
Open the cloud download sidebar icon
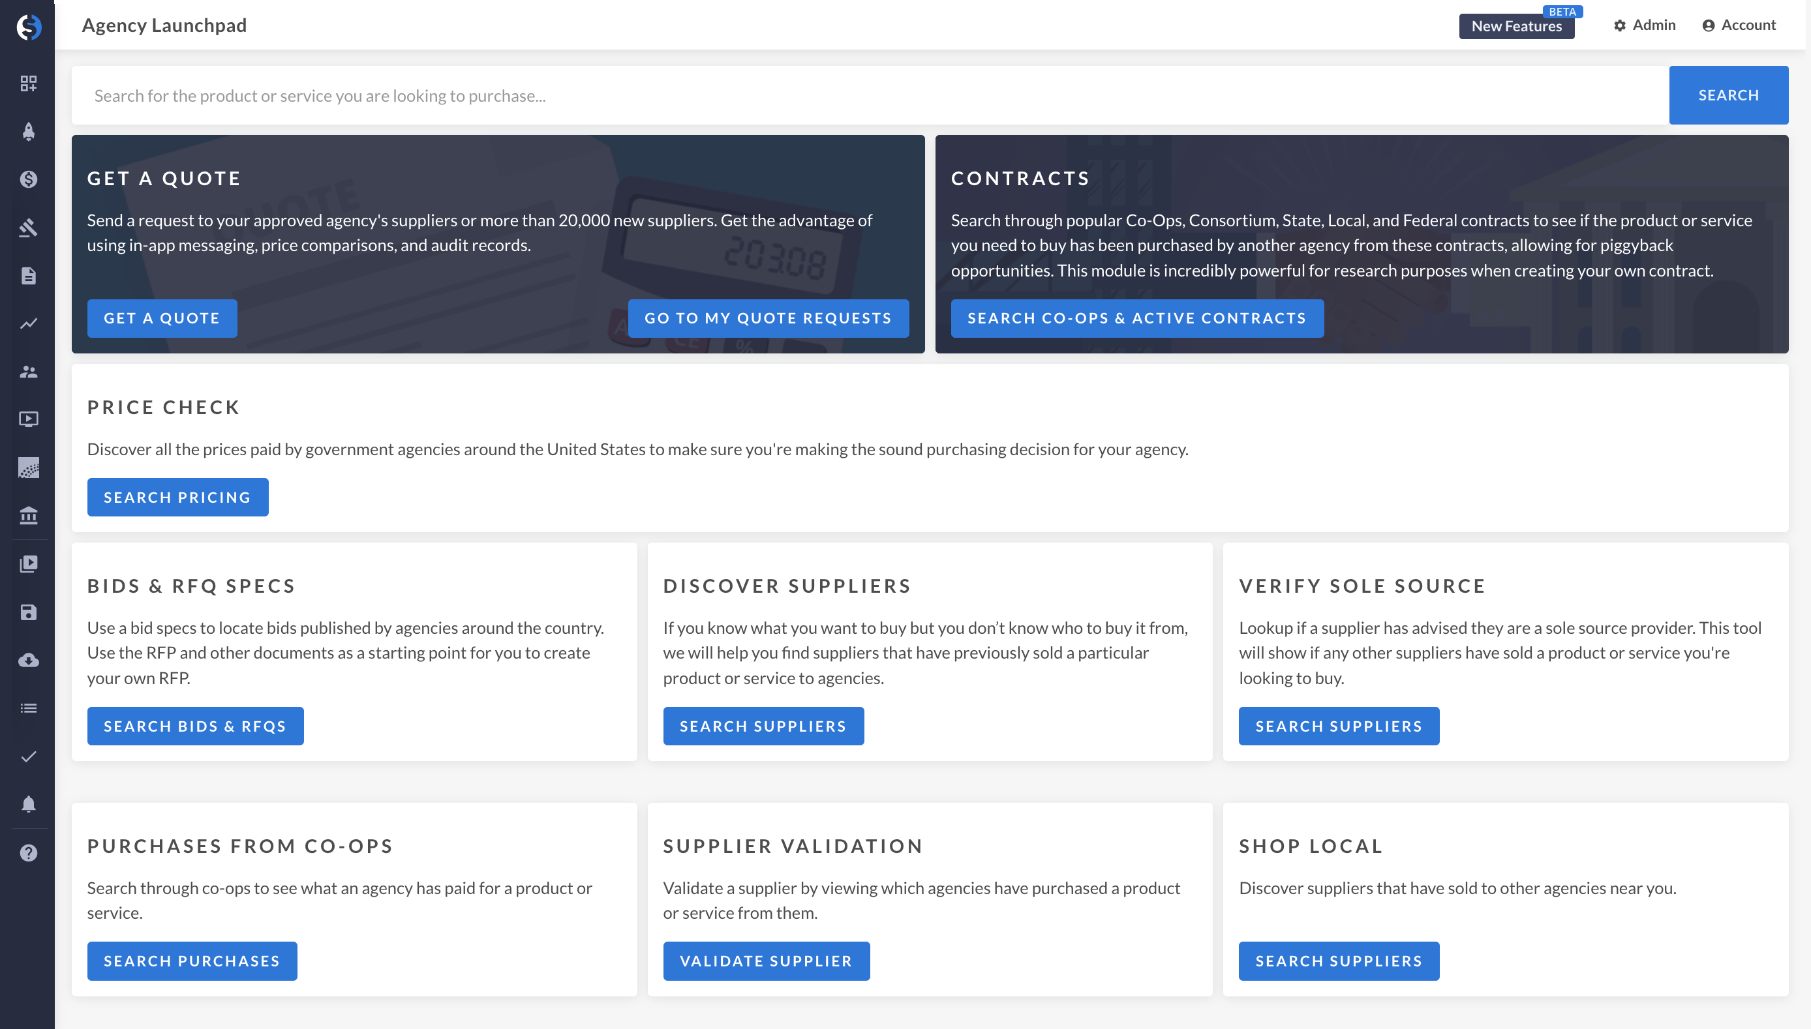(x=28, y=660)
